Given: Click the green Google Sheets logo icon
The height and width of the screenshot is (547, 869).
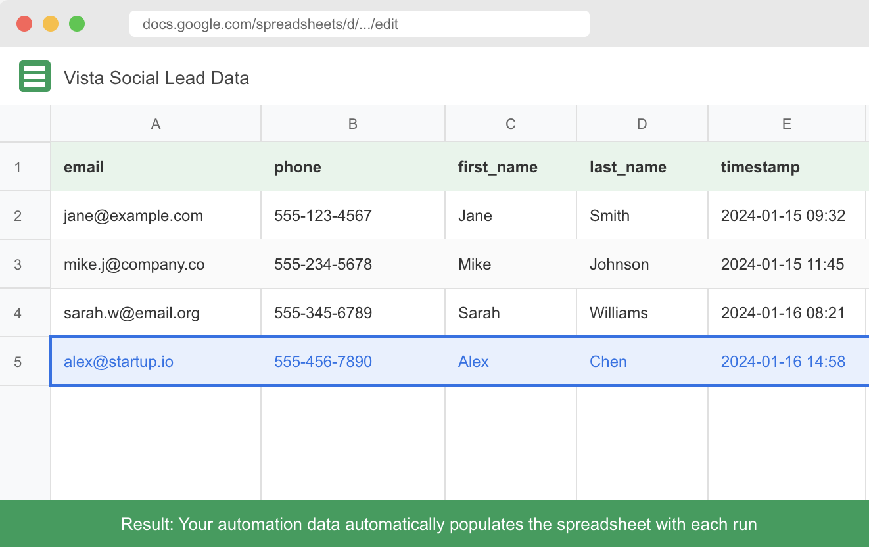Looking at the screenshot, I should (x=34, y=76).
